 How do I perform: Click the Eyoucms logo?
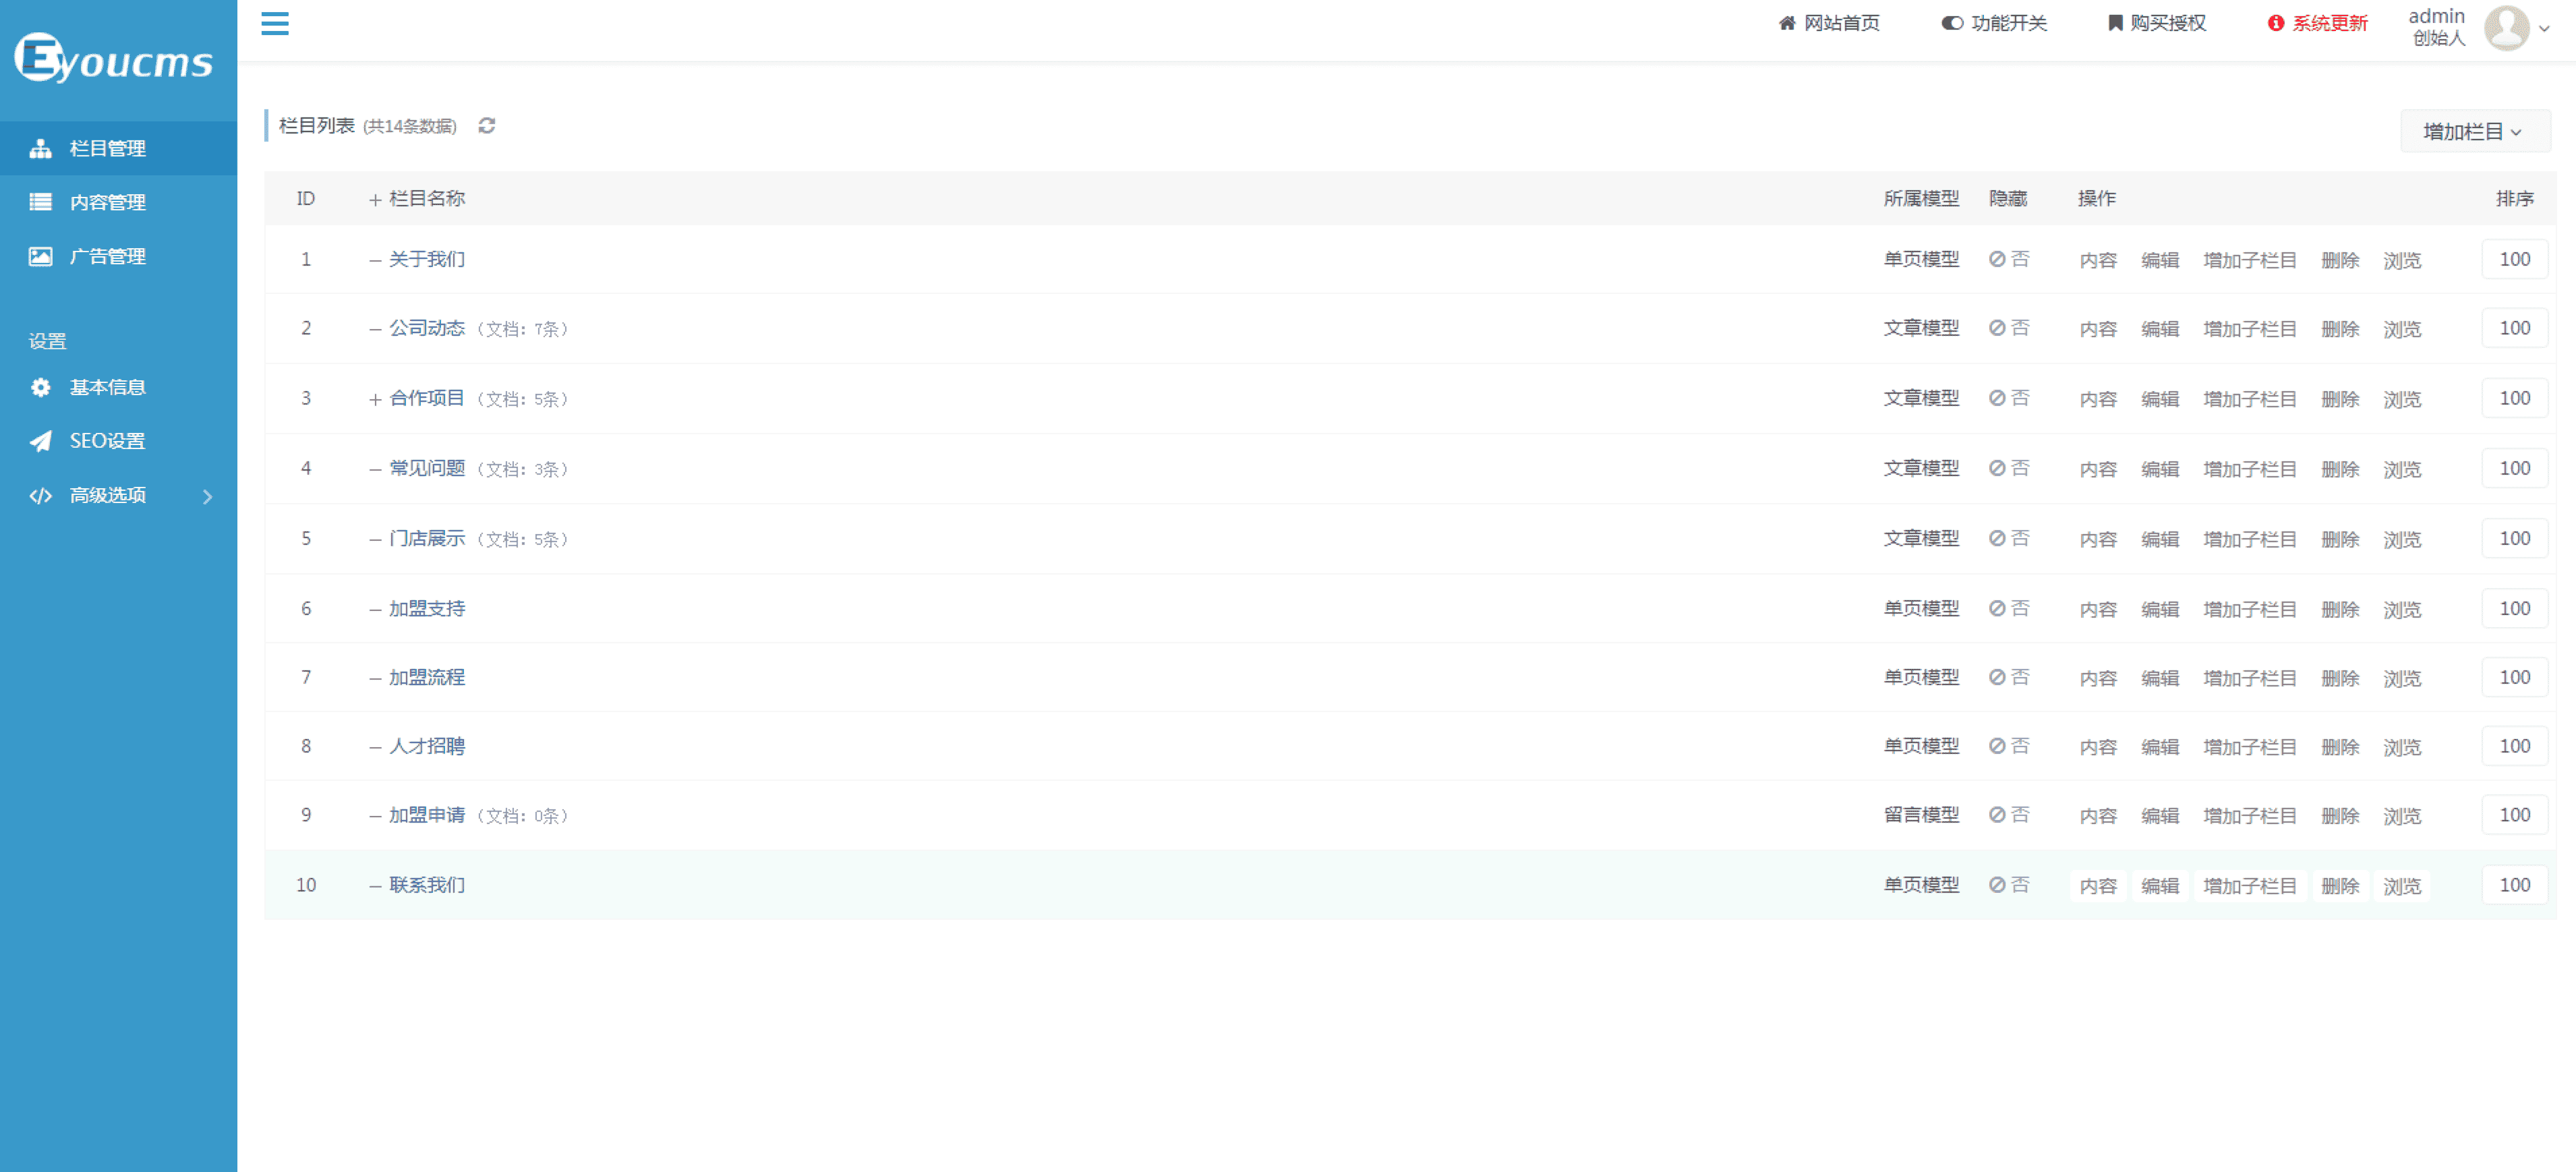pyautogui.click(x=114, y=58)
